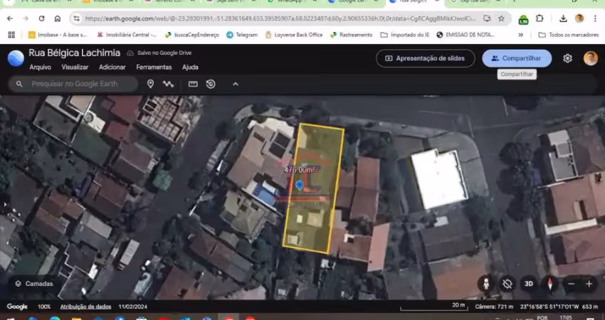Open the Arquivo menu

click(40, 67)
